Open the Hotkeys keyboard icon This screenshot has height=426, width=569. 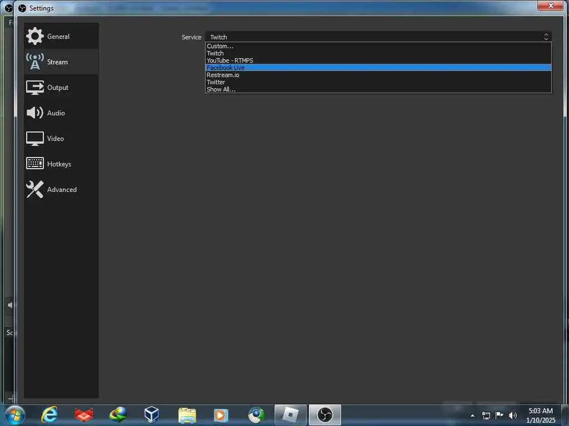35,164
